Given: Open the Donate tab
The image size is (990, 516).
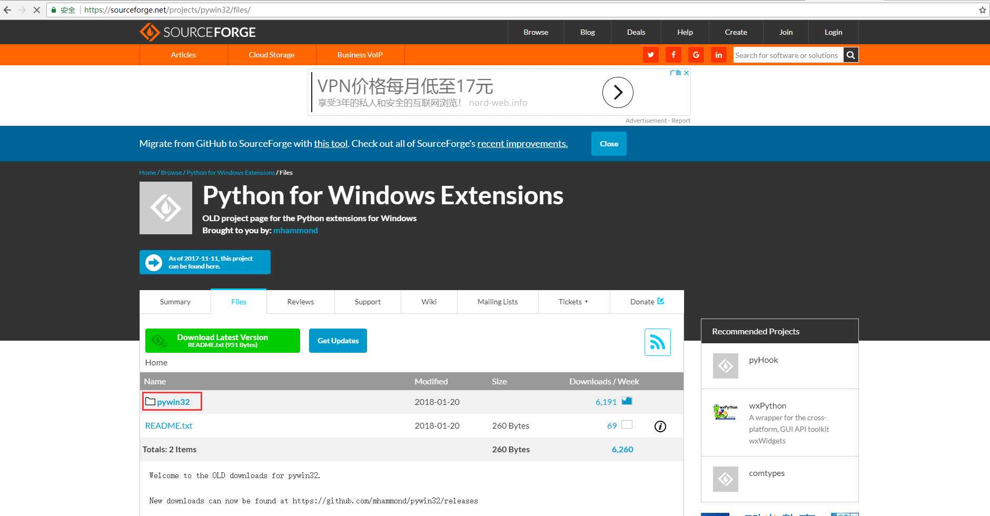Looking at the screenshot, I should (647, 302).
